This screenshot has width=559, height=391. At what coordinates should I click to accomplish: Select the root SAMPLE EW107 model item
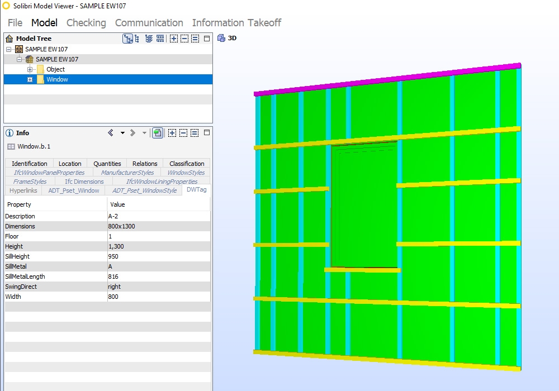click(46, 49)
